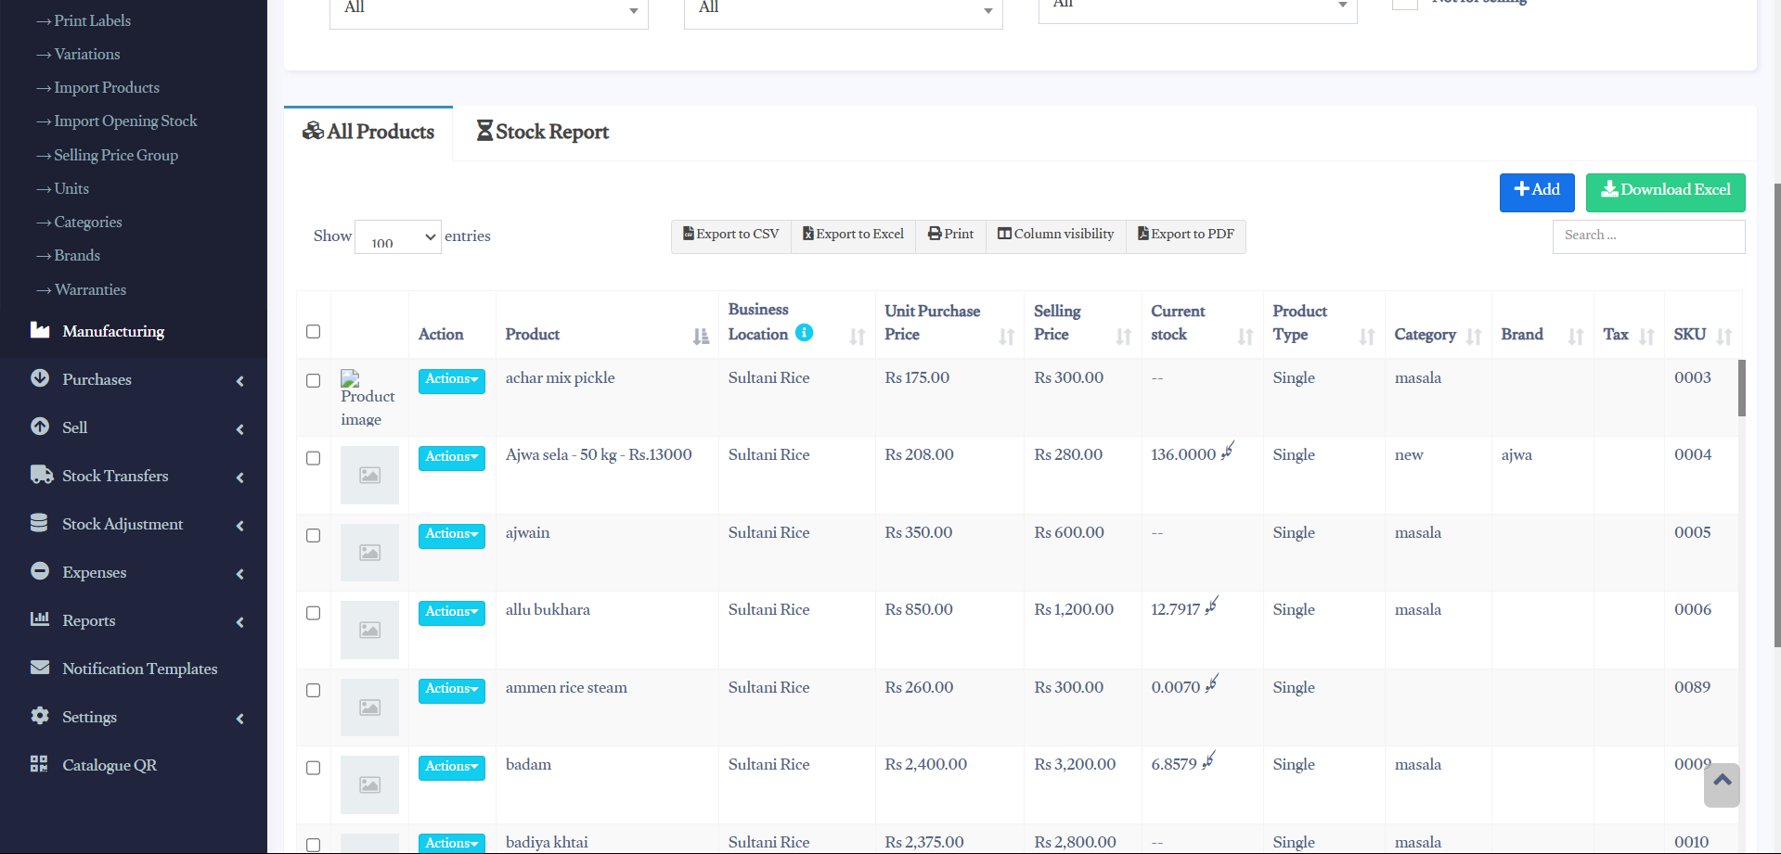Image resolution: width=1781 pixels, height=854 pixels.
Task: Click the Catalogue QR code icon
Action: click(39, 764)
